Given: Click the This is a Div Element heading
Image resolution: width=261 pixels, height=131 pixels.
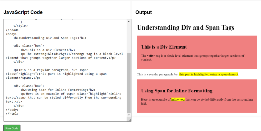Looking at the screenshot, I should click(x=164, y=47).
